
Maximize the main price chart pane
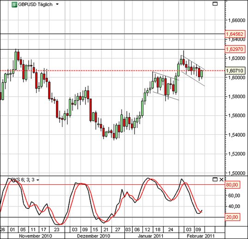tap(215, 4)
